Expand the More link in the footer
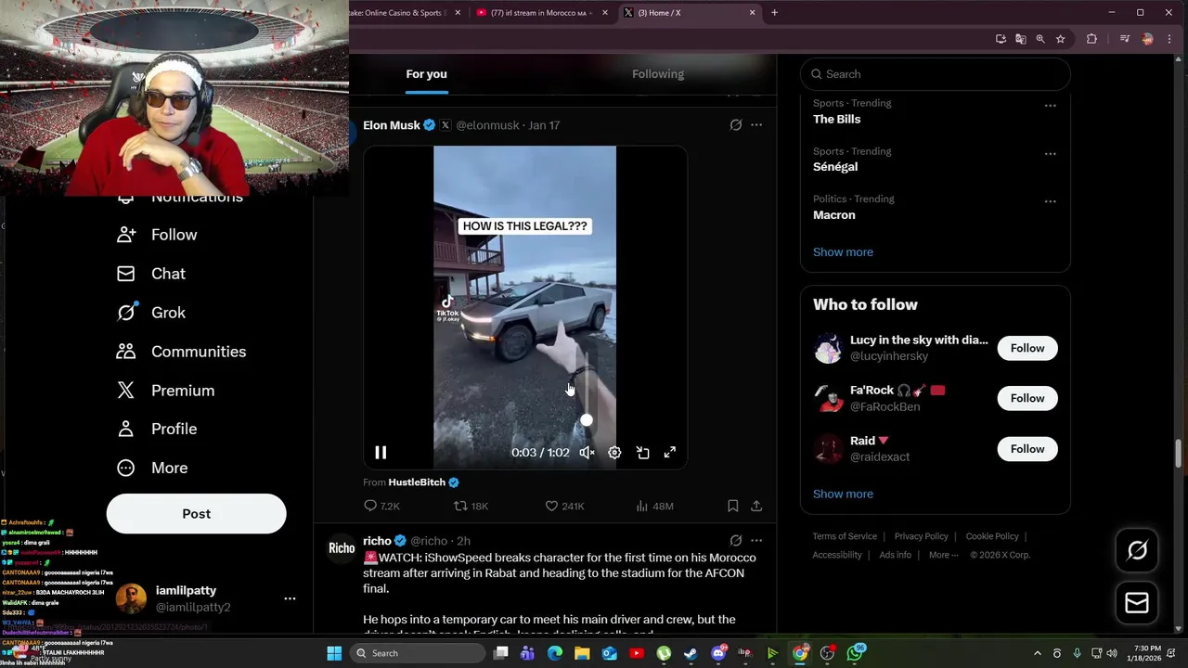1188x668 pixels. [x=944, y=555]
